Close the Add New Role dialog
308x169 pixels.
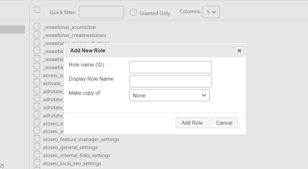click(x=239, y=50)
